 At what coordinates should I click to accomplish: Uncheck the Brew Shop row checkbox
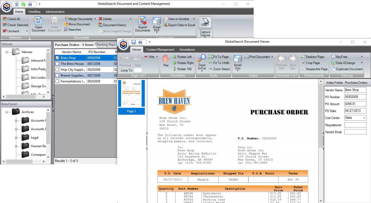click(x=57, y=58)
